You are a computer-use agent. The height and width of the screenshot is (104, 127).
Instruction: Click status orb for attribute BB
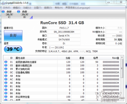pyautogui.click(x=6, y=97)
